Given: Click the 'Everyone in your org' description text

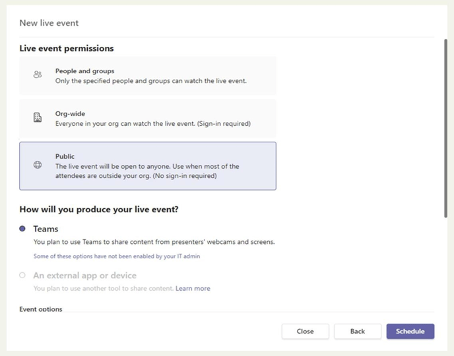Looking at the screenshot, I should [152, 123].
